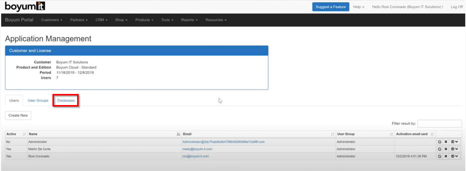Open email options for Administrator row
Image resolution: width=466 pixels, height=171 pixels.
[454, 141]
